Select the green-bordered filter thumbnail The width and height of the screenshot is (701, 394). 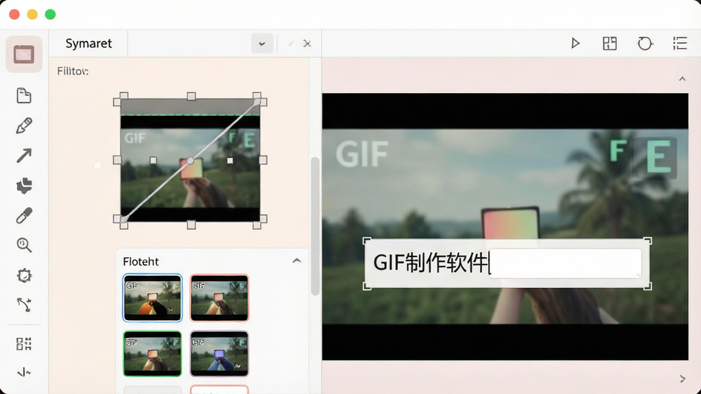tap(153, 354)
